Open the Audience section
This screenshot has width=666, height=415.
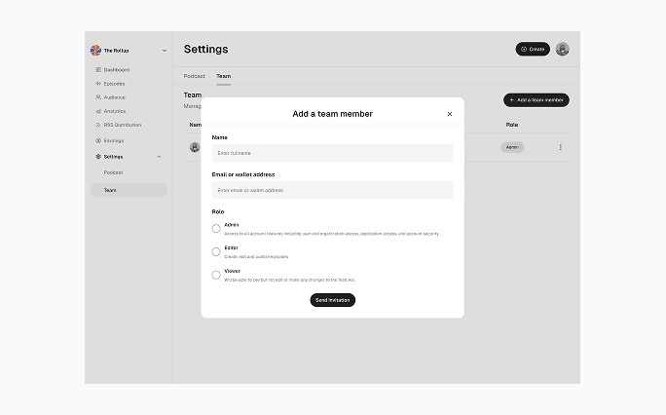coord(114,97)
